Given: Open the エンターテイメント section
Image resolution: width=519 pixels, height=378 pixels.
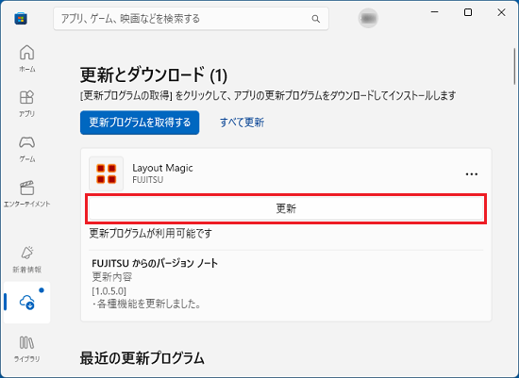Looking at the screenshot, I should click(x=26, y=194).
